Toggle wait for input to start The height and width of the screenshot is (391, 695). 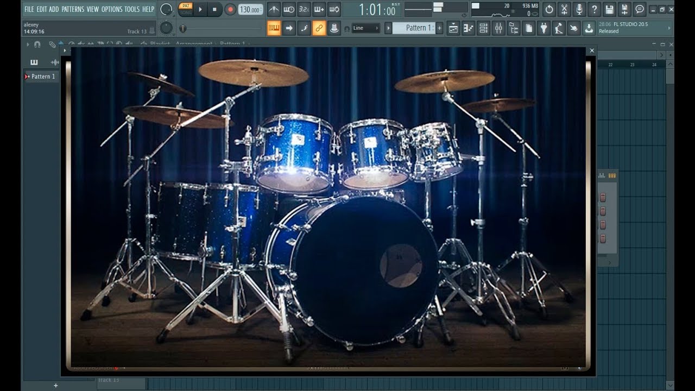coord(289,9)
